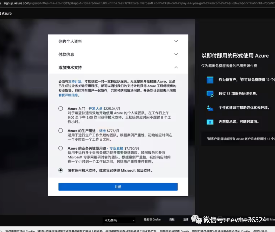275x232 pixels.
Task: Select Azure 的生产用途 标准 radio option
Action: (x=61, y=131)
